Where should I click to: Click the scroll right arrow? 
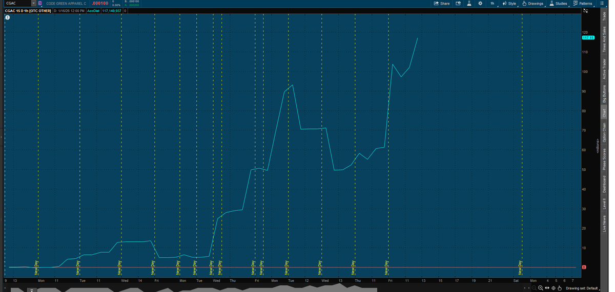529,288
